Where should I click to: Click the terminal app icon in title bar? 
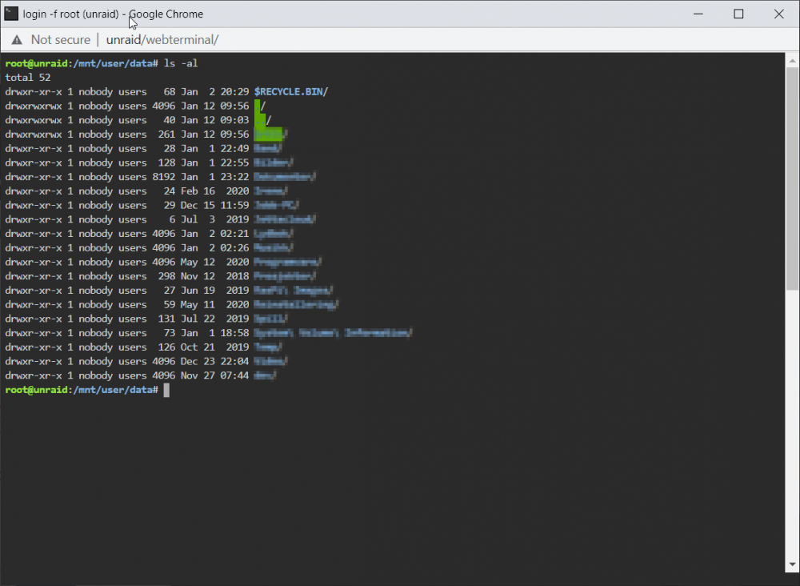(11, 14)
